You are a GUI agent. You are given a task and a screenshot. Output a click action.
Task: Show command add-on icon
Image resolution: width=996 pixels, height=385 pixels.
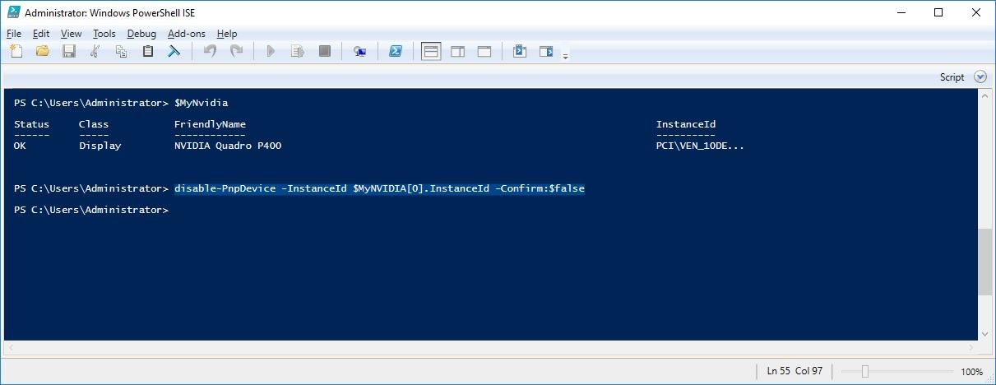point(546,51)
